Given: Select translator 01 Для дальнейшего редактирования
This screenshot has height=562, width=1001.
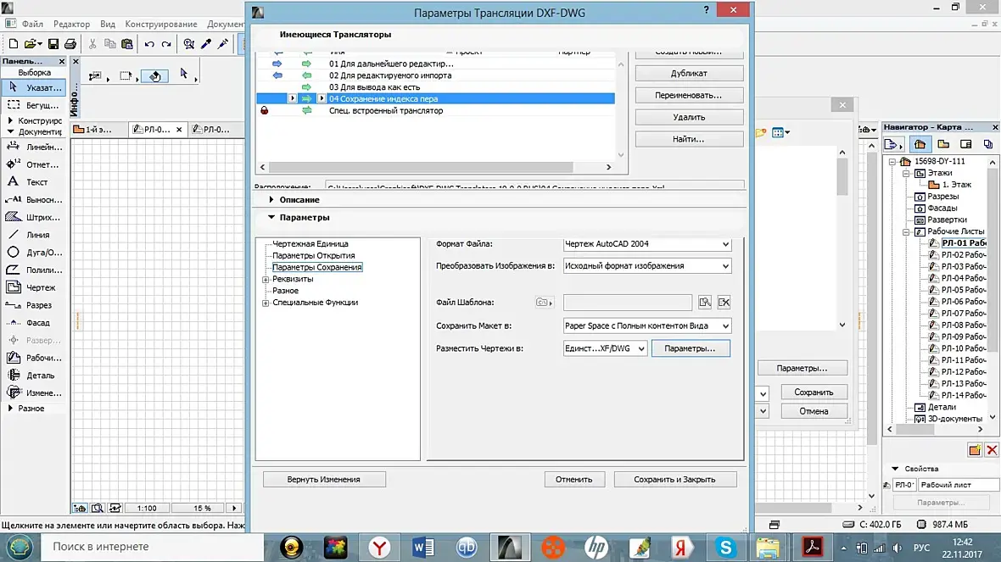Looking at the screenshot, I should click(x=435, y=64).
